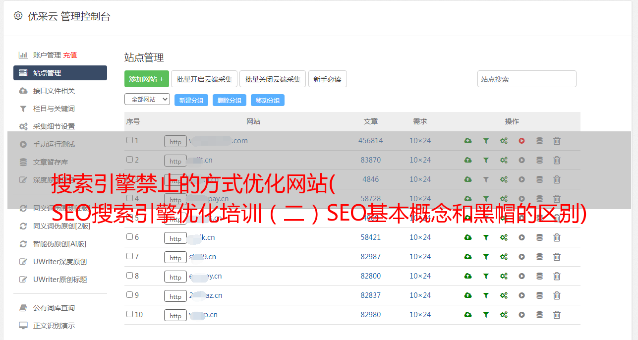Click the red play icon in row 1
Viewport: 638px width, 340px height.
click(522, 141)
